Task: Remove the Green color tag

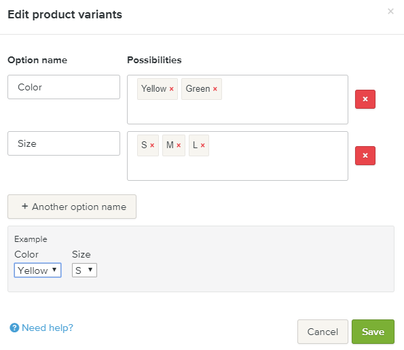Action: tap(215, 89)
